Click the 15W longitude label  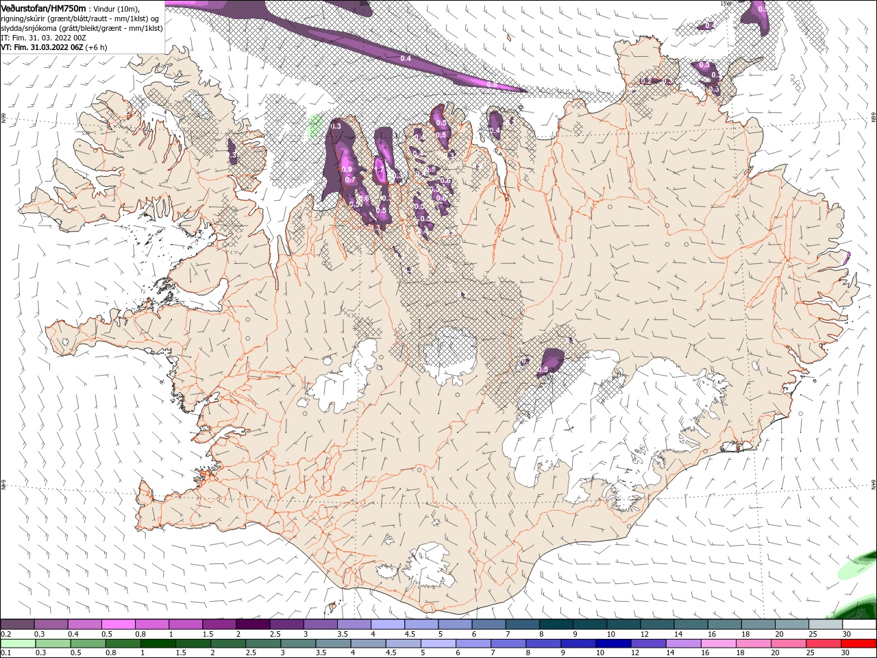click(726, 3)
